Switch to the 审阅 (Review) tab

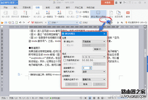click(x=48, y=7)
